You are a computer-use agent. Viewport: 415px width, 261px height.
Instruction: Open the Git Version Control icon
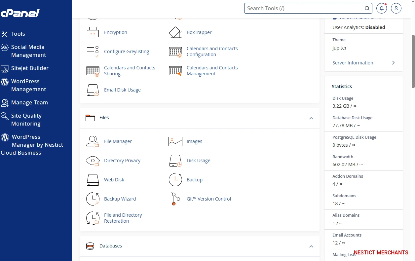[175, 199]
